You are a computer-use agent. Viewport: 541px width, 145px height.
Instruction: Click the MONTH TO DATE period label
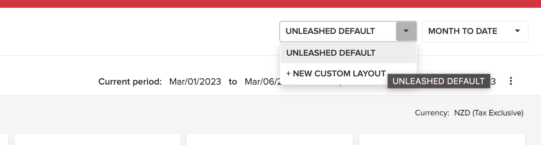click(x=463, y=31)
